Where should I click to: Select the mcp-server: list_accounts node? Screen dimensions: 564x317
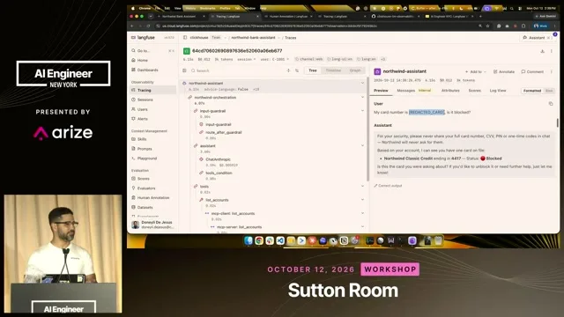pyautogui.click(x=239, y=227)
